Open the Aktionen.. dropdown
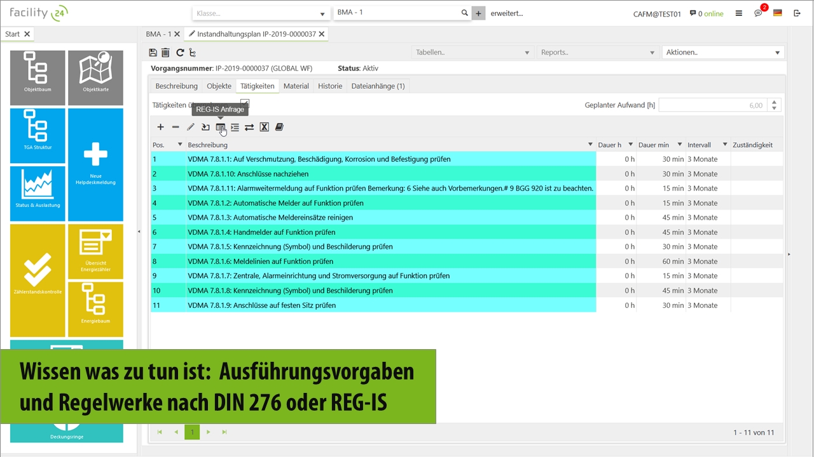This screenshot has width=814, height=457. [x=723, y=53]
